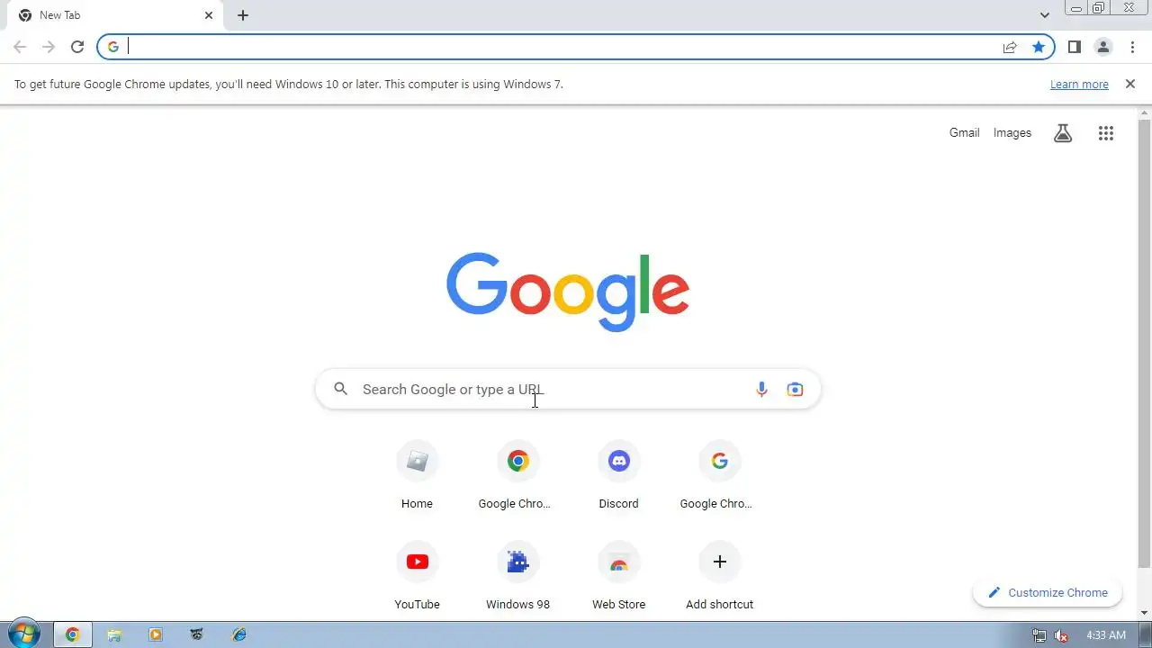Click the page vertical scrollbar

pyautogui.click(x=1145, y=344)
